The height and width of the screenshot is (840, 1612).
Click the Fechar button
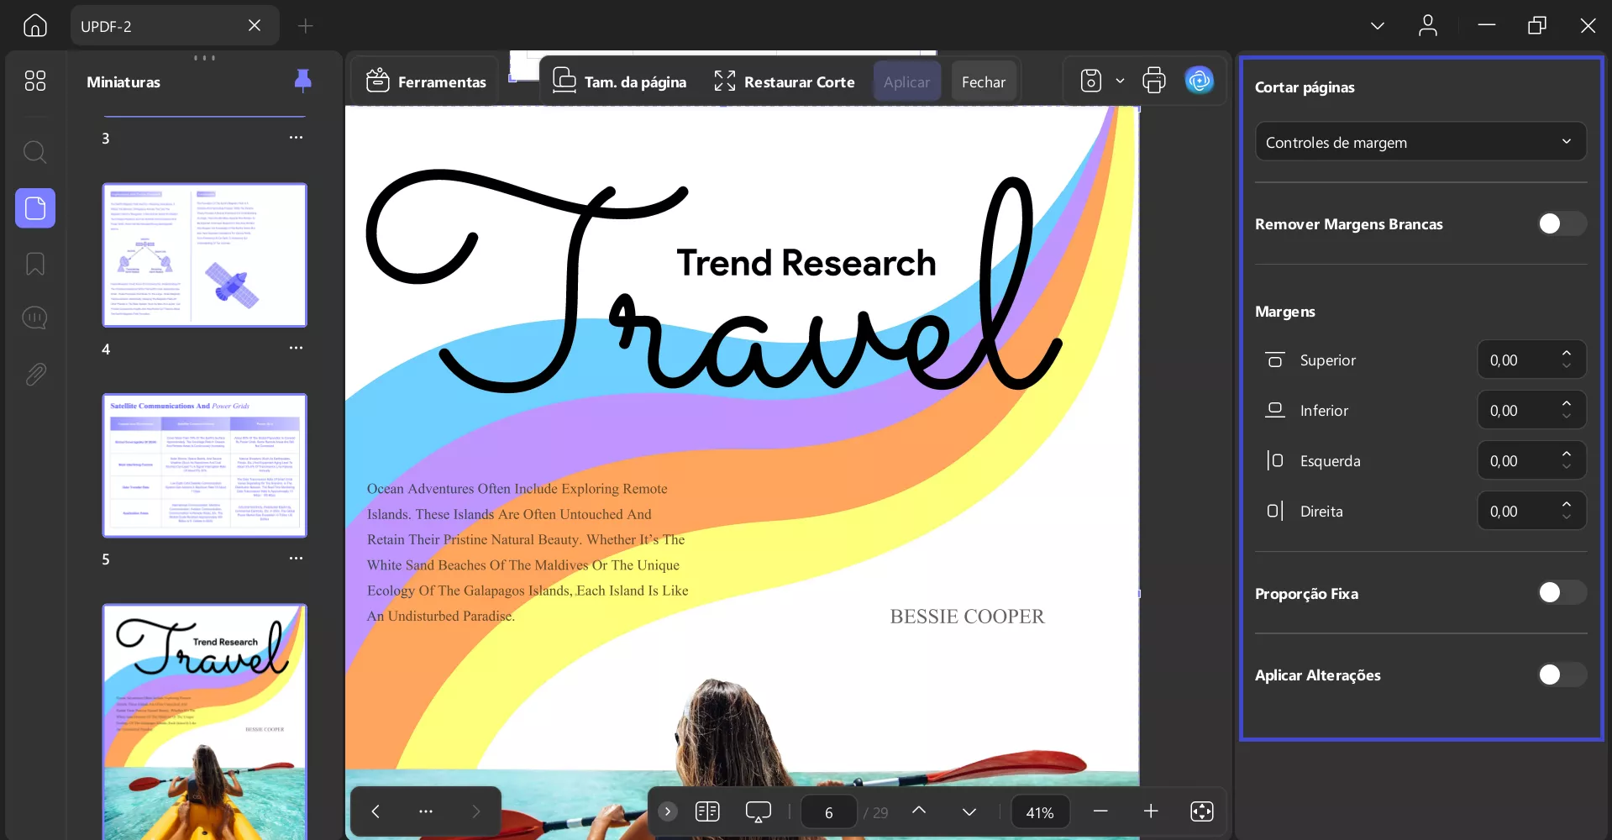(x=984, y=81)
